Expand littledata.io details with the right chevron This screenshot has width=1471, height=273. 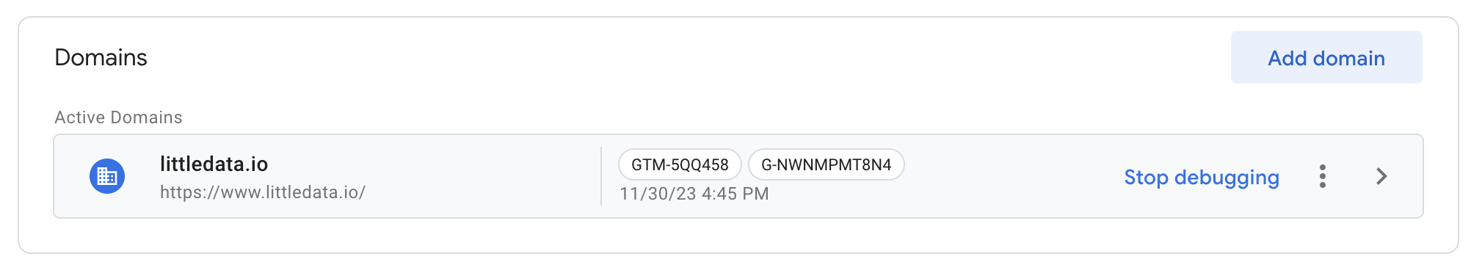[1381, 176]
